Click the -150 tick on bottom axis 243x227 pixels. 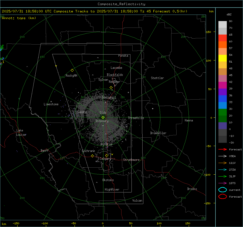point(16,223)
